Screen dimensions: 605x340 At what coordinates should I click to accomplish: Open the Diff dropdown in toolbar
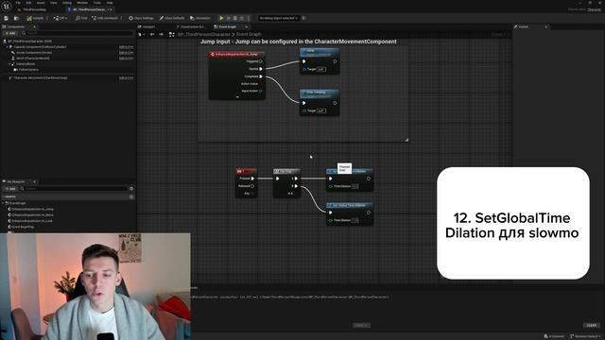[60, 18]
